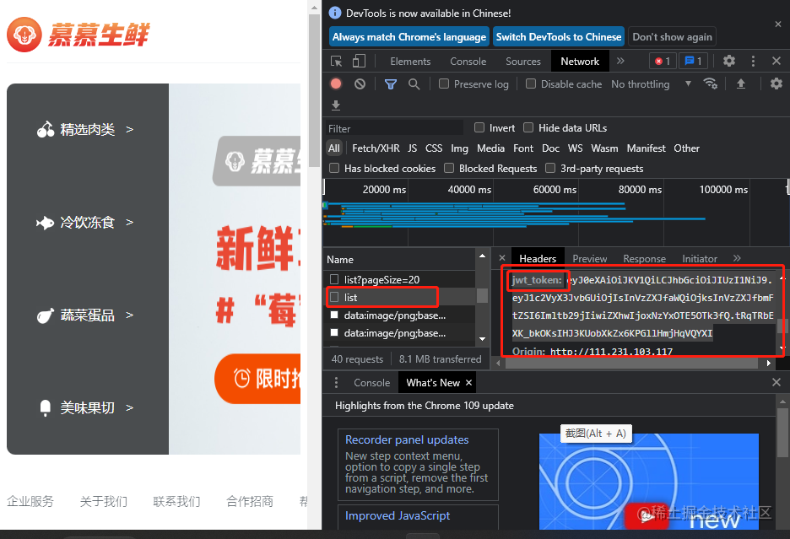Click the Filter text input field
The image size is (790, 539).
coord(394,128)
